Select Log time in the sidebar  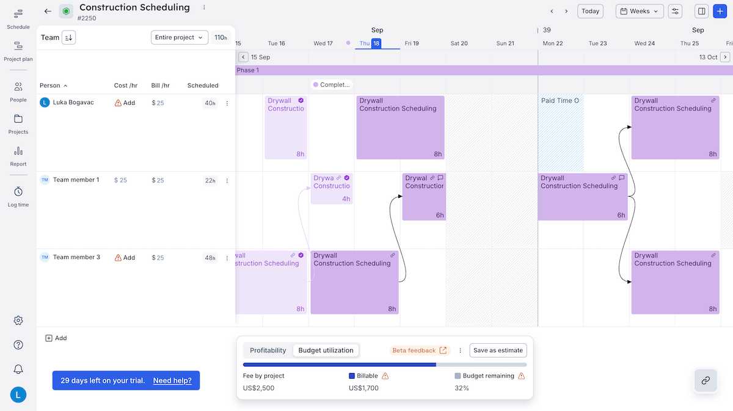(18, 195)
